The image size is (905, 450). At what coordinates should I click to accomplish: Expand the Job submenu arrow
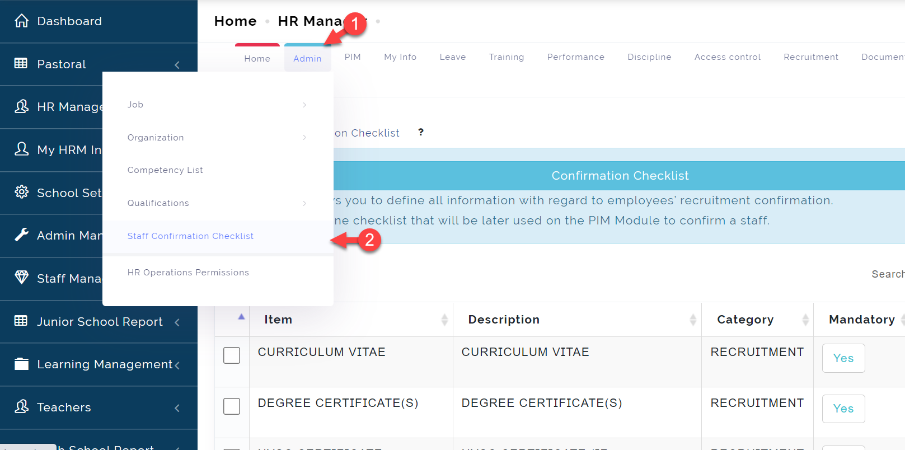point(304,105)
